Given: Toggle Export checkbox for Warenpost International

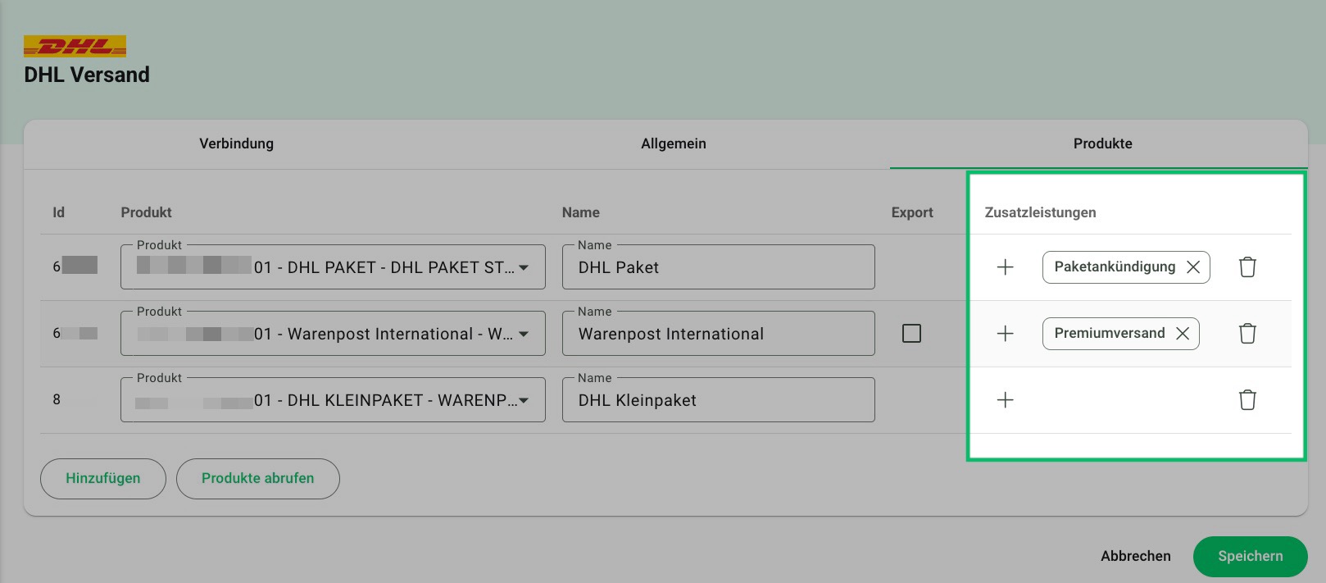Looking at the screenshot, I should coord(911,334).
